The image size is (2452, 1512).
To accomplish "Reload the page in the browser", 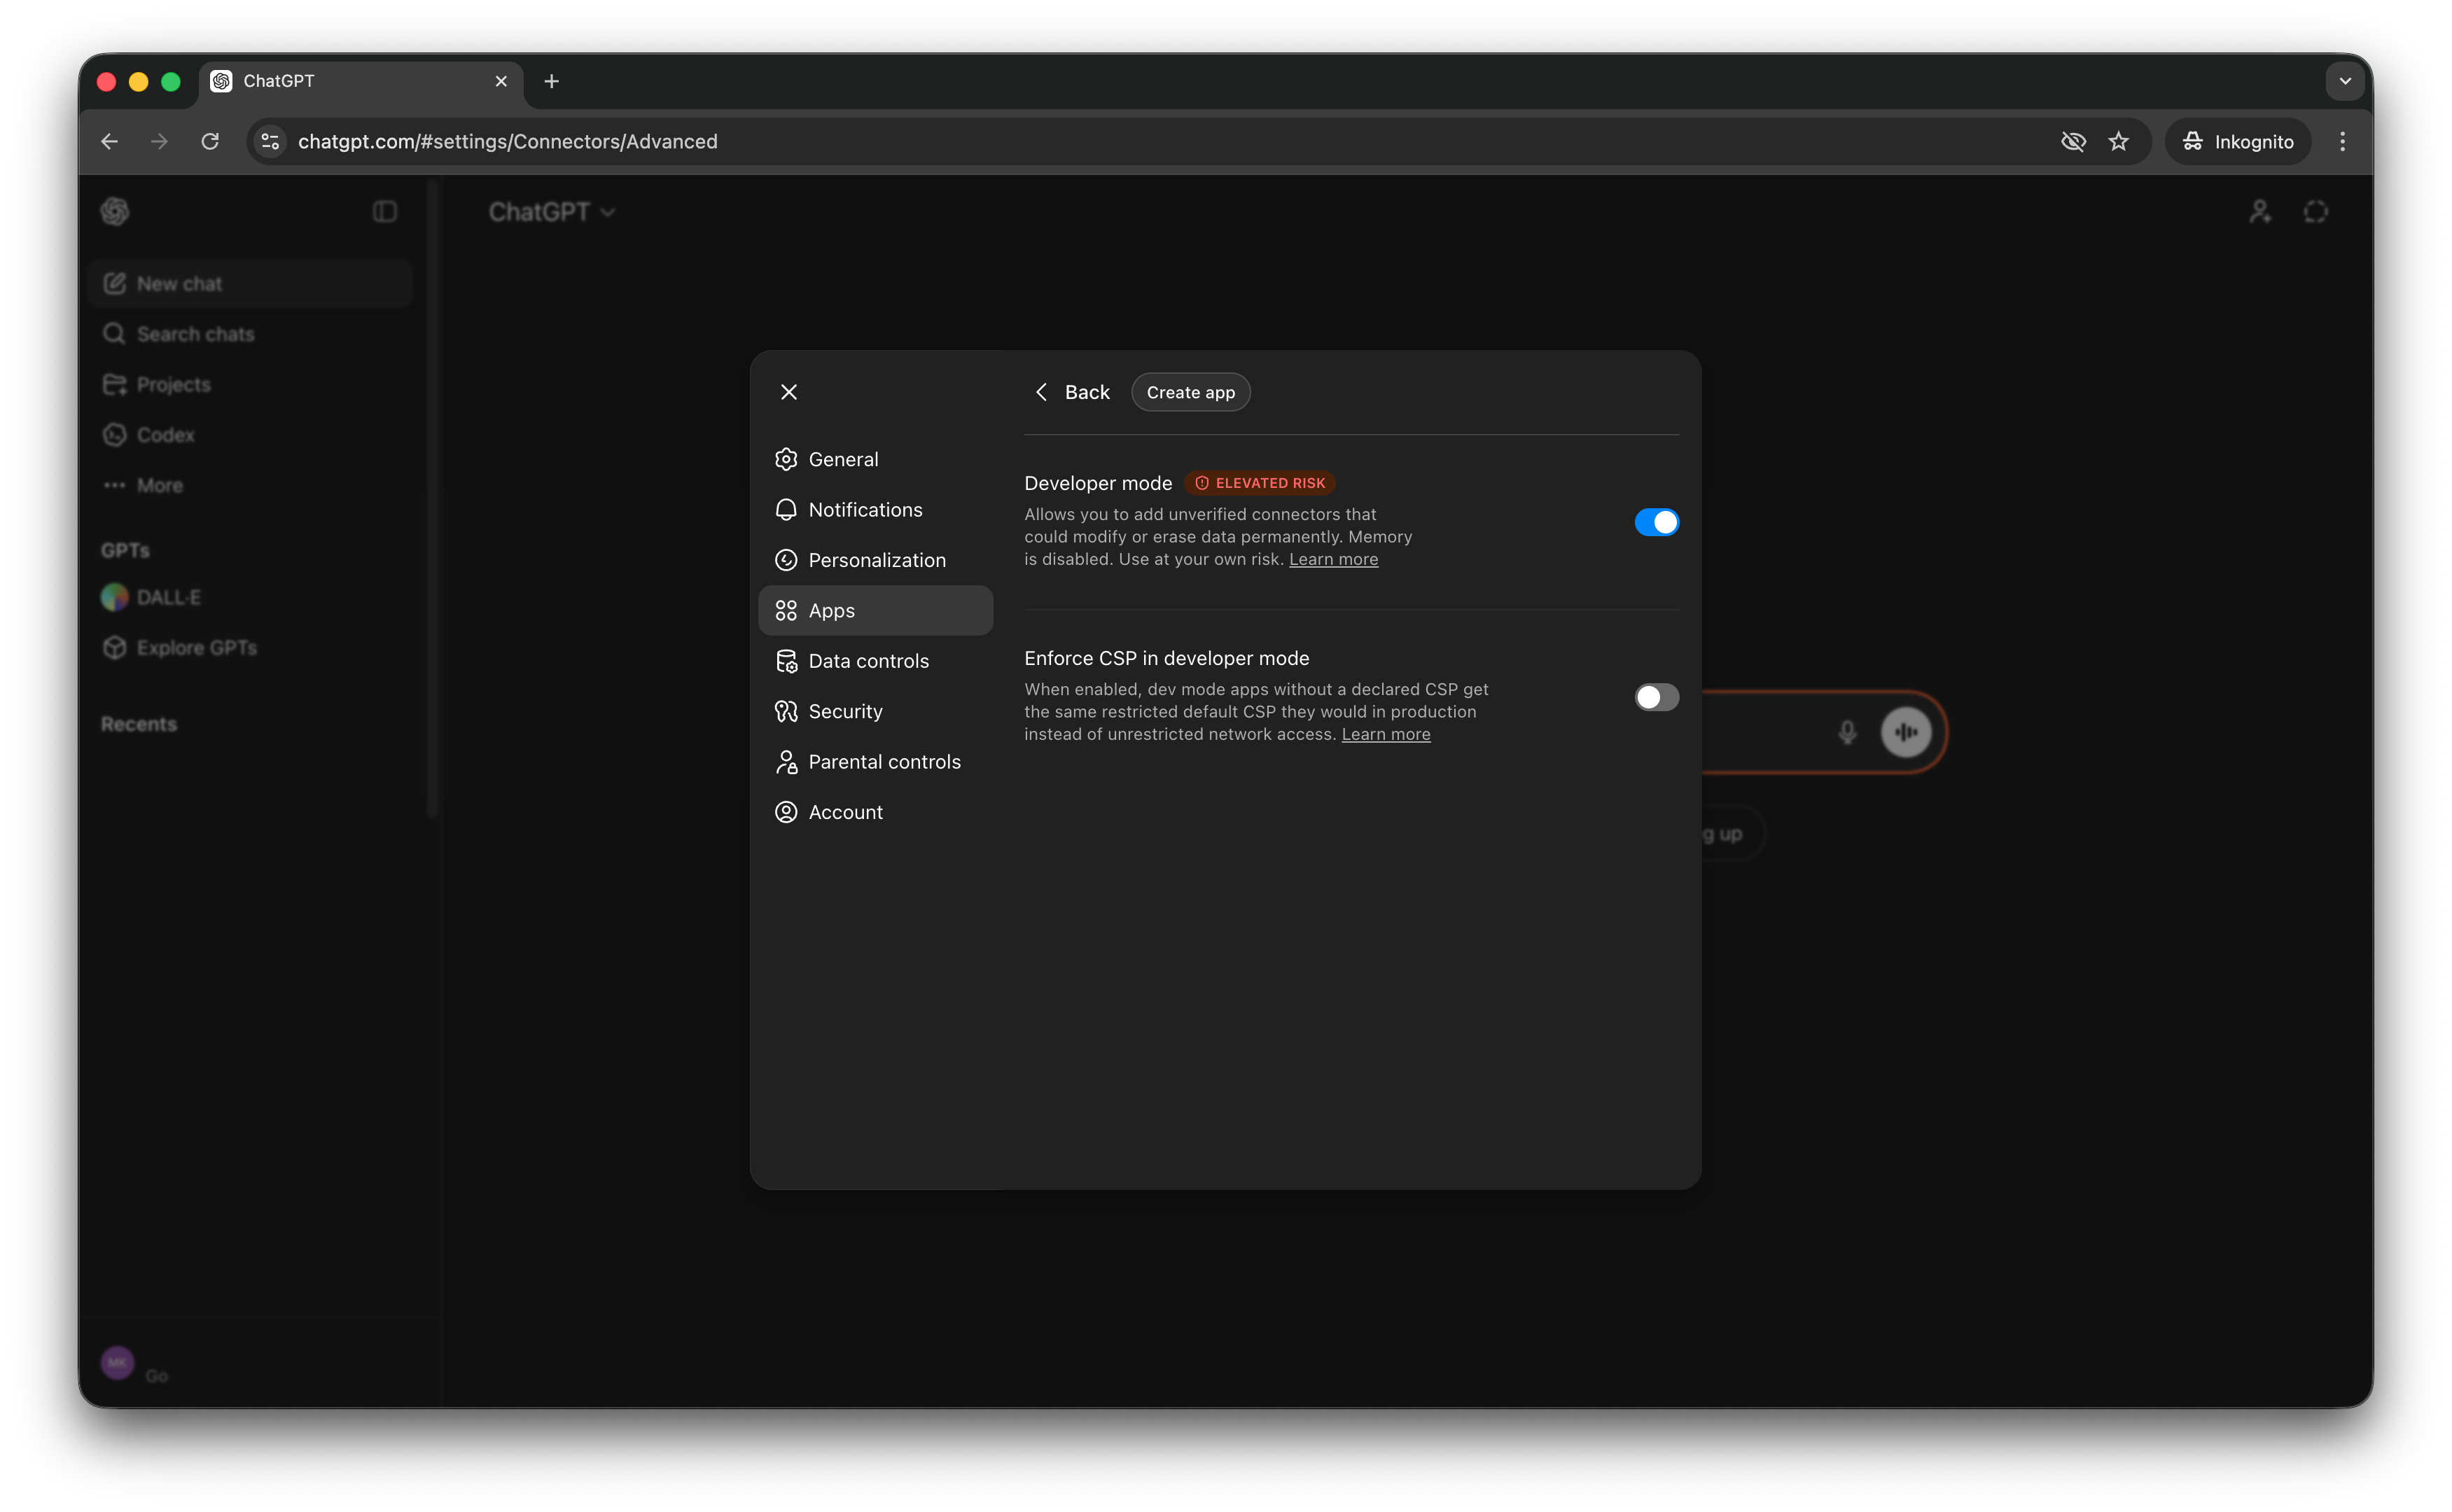I will point(210,141).
